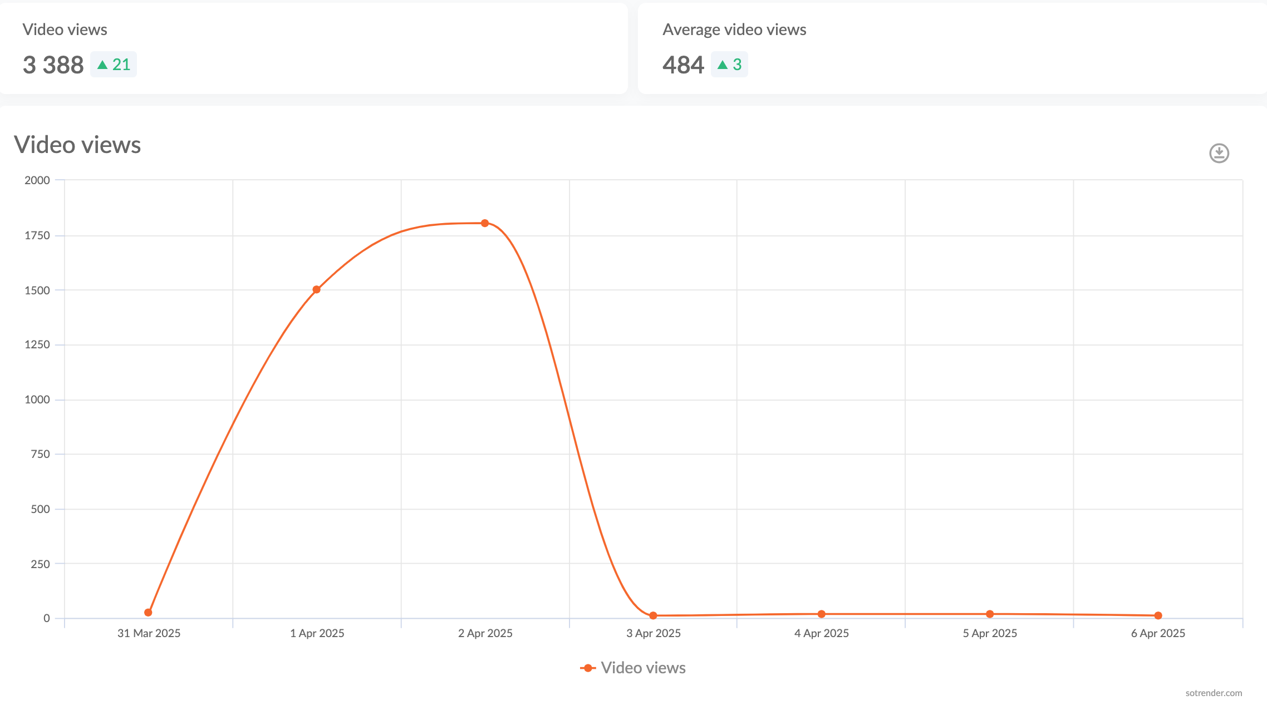
Task: Click the chart download icon
Action: [1219, 153]
